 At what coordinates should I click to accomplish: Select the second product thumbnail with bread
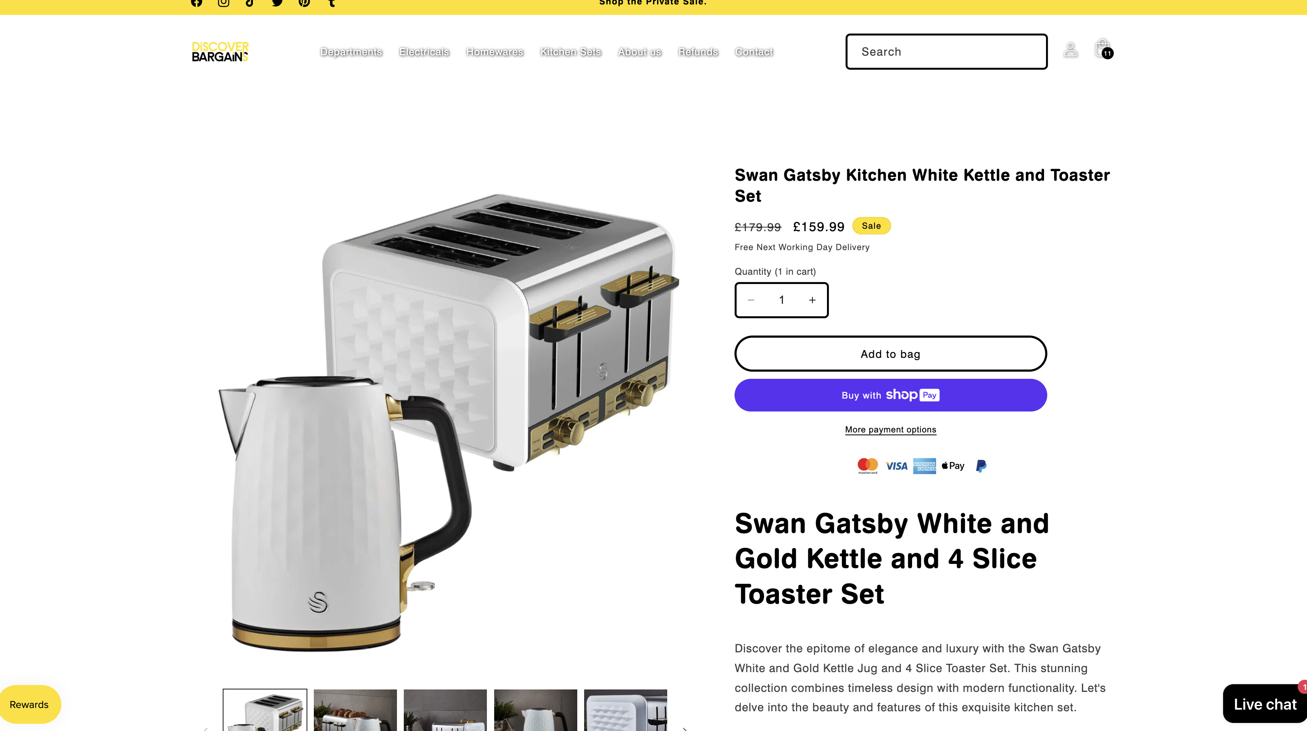click(x=355, y=710)
